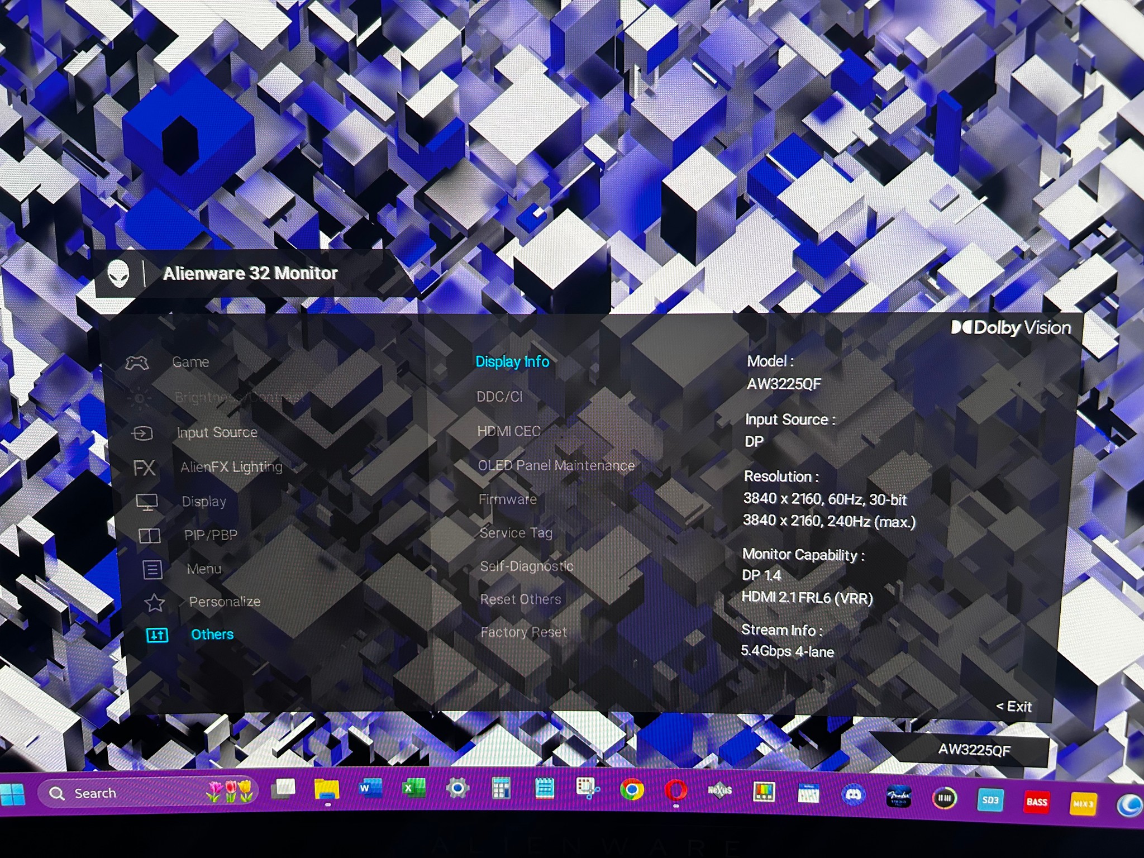The height and width of the screenshot is (858, 1144).
Task: Open Display Info submenu entry
Action: 512,362
